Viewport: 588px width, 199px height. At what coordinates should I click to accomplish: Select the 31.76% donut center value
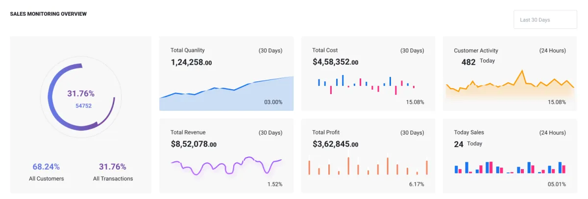(x=81, y=94)
